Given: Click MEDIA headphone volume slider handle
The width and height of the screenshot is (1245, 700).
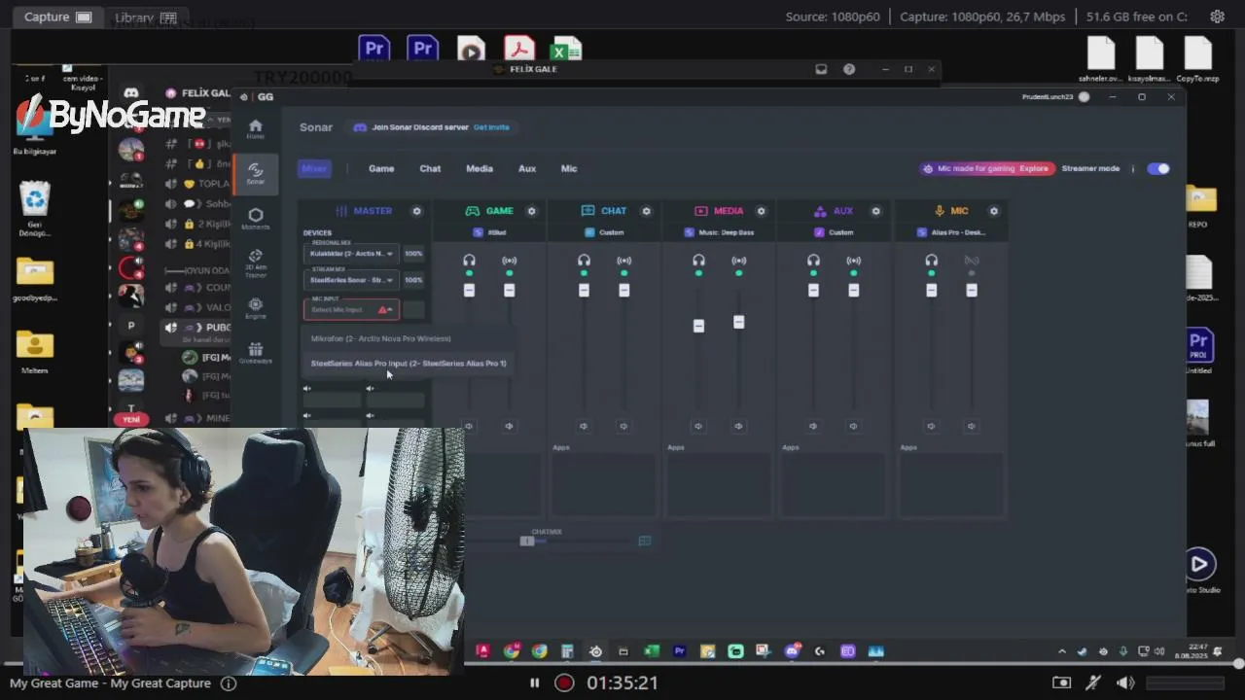Looking at the screenshot, I should click(x=698, y=327).
